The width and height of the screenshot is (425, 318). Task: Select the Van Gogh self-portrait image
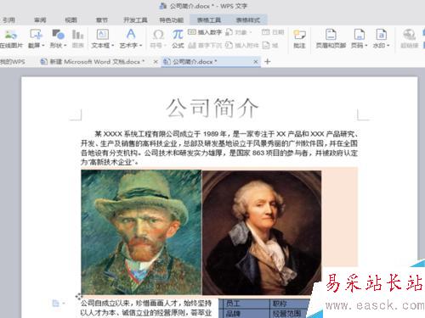pos(141,232)
